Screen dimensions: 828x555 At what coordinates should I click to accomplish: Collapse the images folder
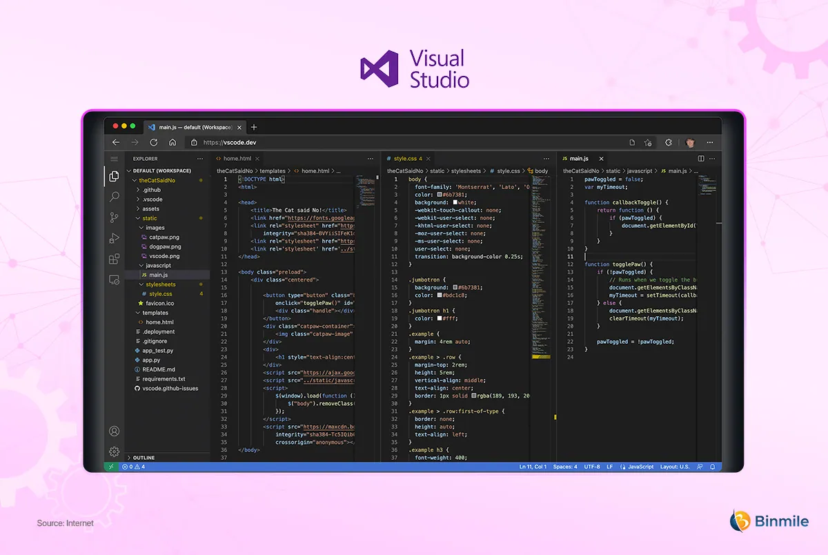[x=141, y=228]
